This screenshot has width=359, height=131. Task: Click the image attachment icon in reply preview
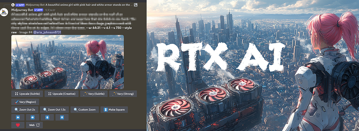tap(136, 5)
